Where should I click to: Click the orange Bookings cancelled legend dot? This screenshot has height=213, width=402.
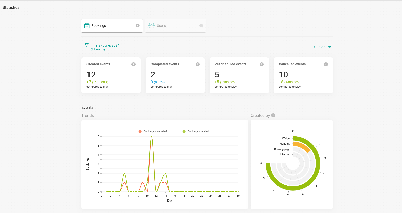[140, 131]
